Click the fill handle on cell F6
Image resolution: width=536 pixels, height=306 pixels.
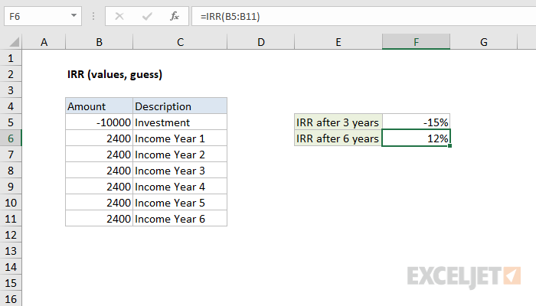pos(449,146)
